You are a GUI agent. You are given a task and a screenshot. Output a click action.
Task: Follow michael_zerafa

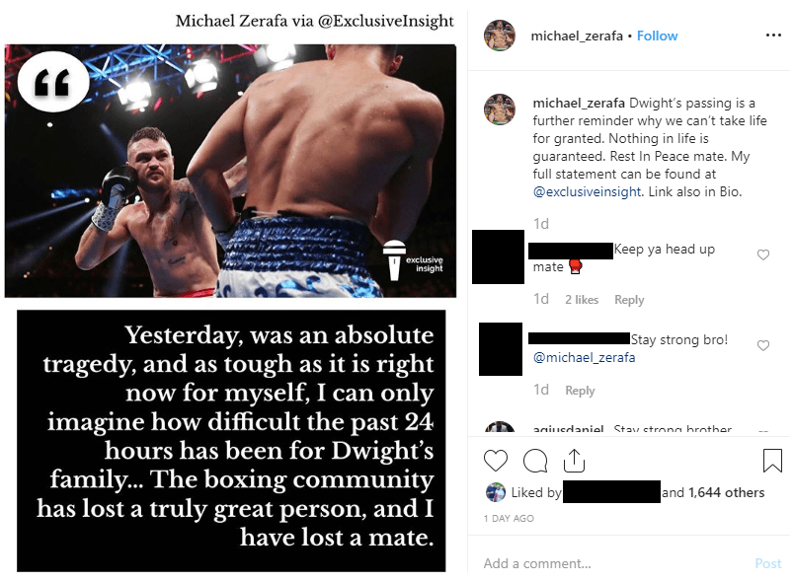coord(657,36)
